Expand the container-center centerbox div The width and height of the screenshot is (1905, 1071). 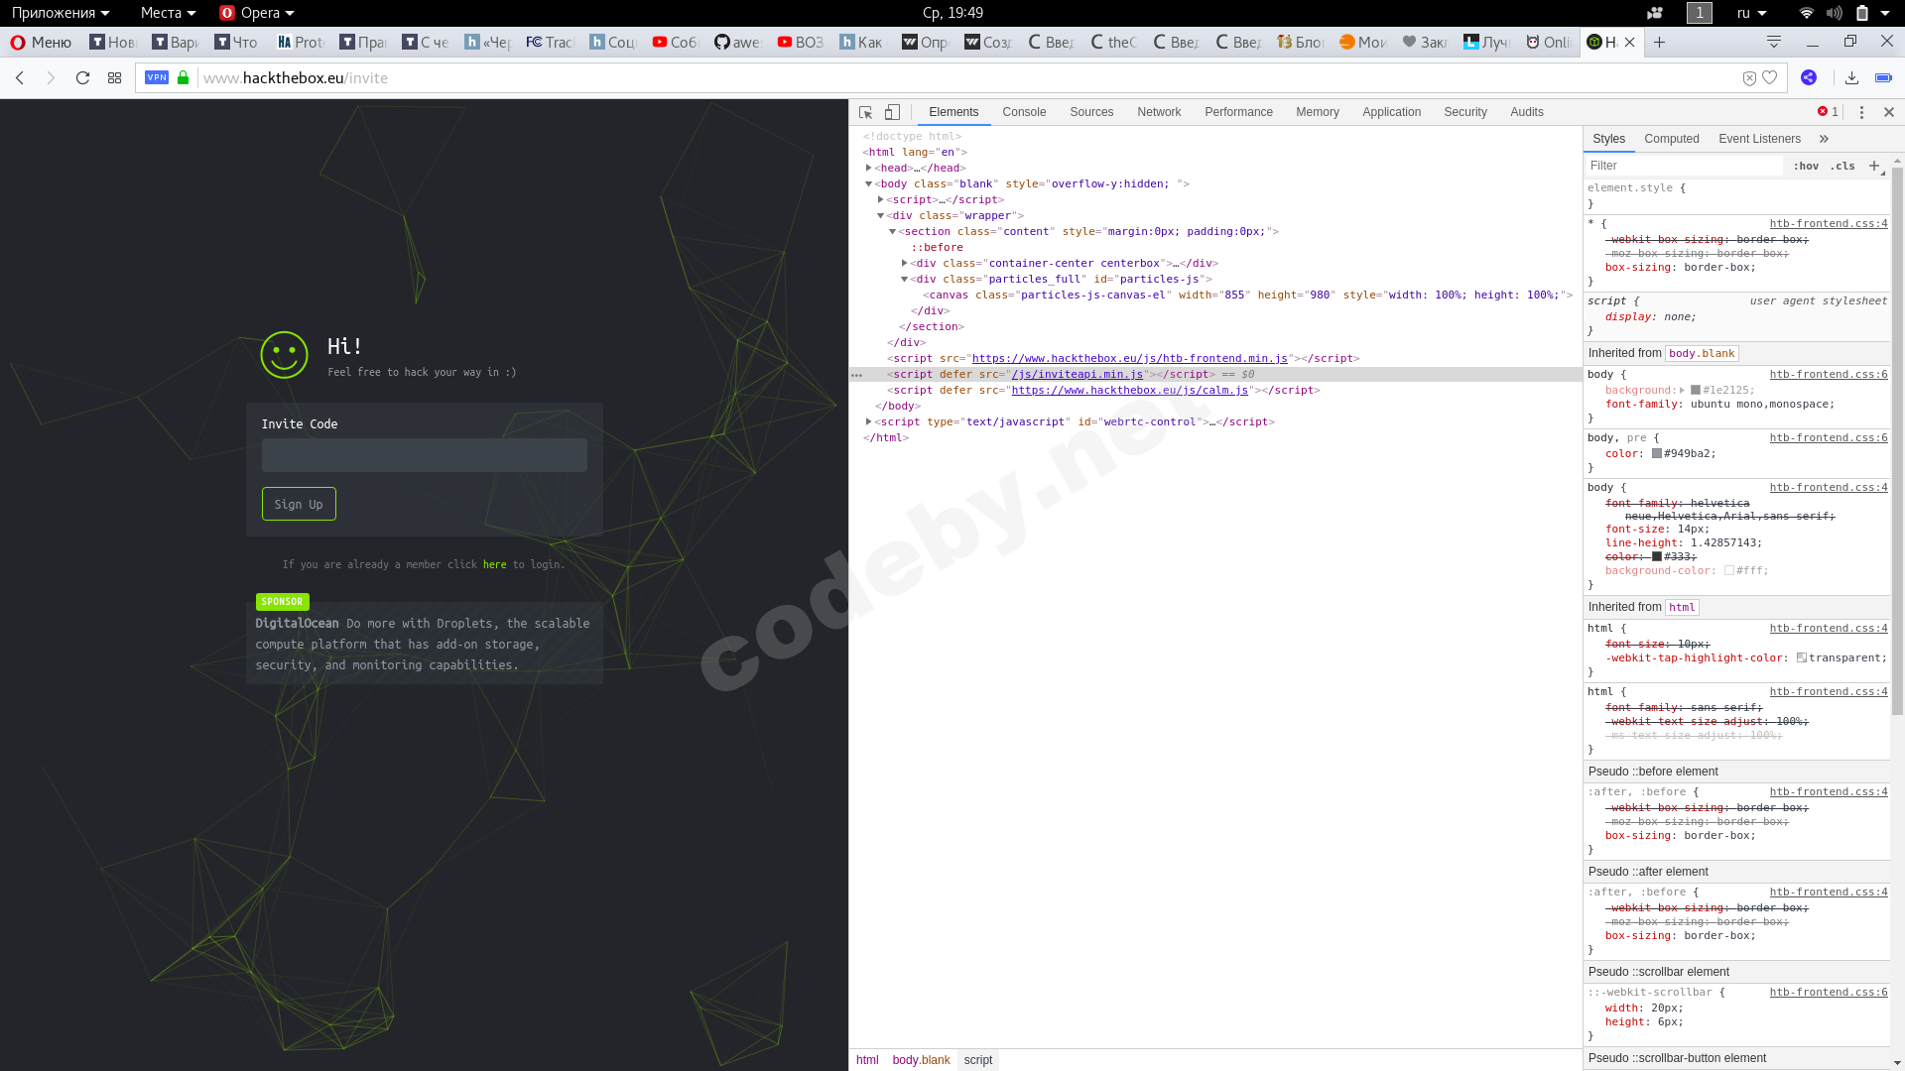coord(904,263)
